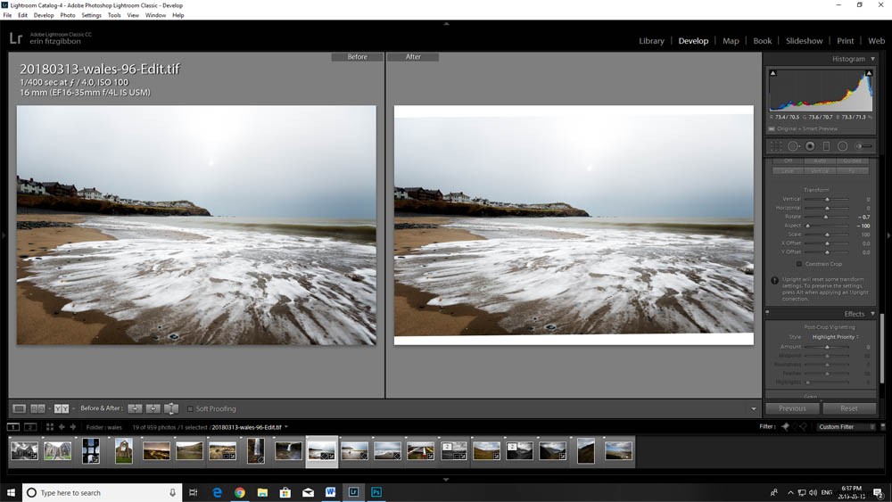Image resolution: width=892 pixels, height=502 pixels.
Task: Open the Library module
Action: 651,41
